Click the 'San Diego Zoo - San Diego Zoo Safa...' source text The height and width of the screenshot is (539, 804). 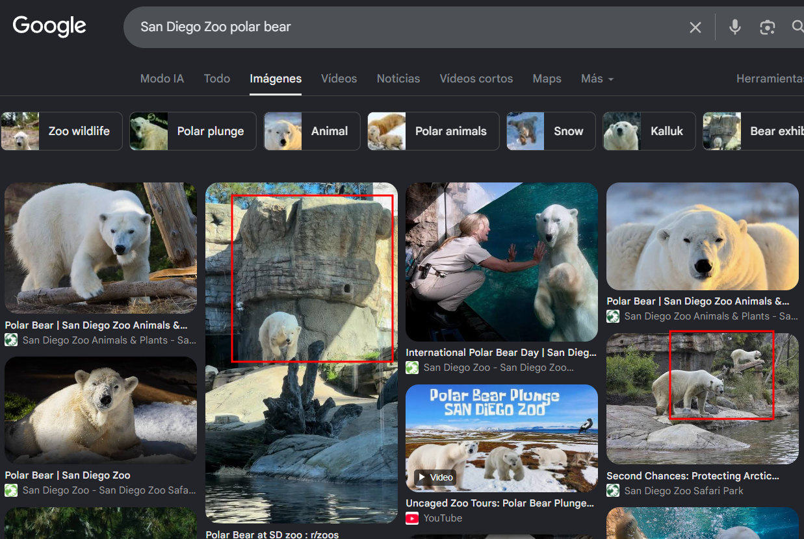coord(109,490)
